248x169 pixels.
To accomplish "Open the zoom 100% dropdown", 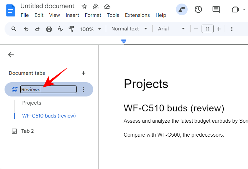I will coord(91,29).
